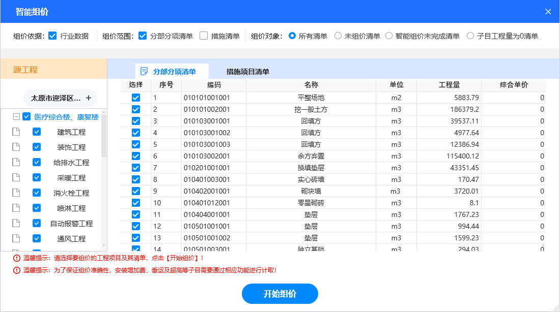Click the document icon beside 建筑工程

pos(16,132)
